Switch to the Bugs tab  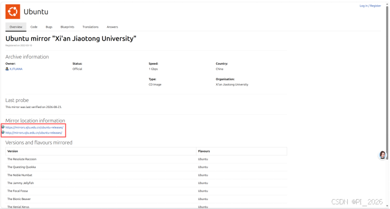(x=49, y=27)
